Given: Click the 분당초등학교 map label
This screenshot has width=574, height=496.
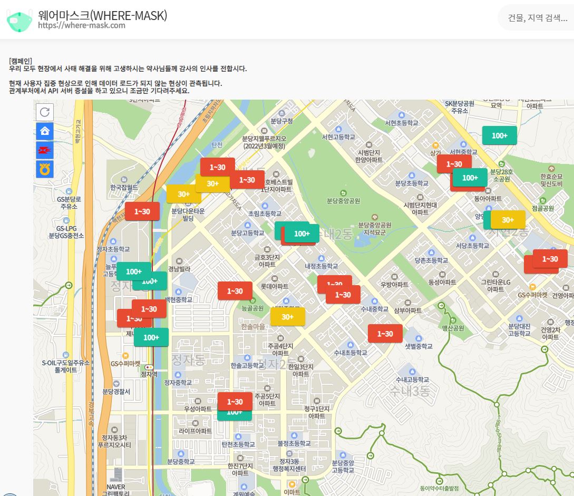Looking at the screenshot, I should (x=412, y=183).
